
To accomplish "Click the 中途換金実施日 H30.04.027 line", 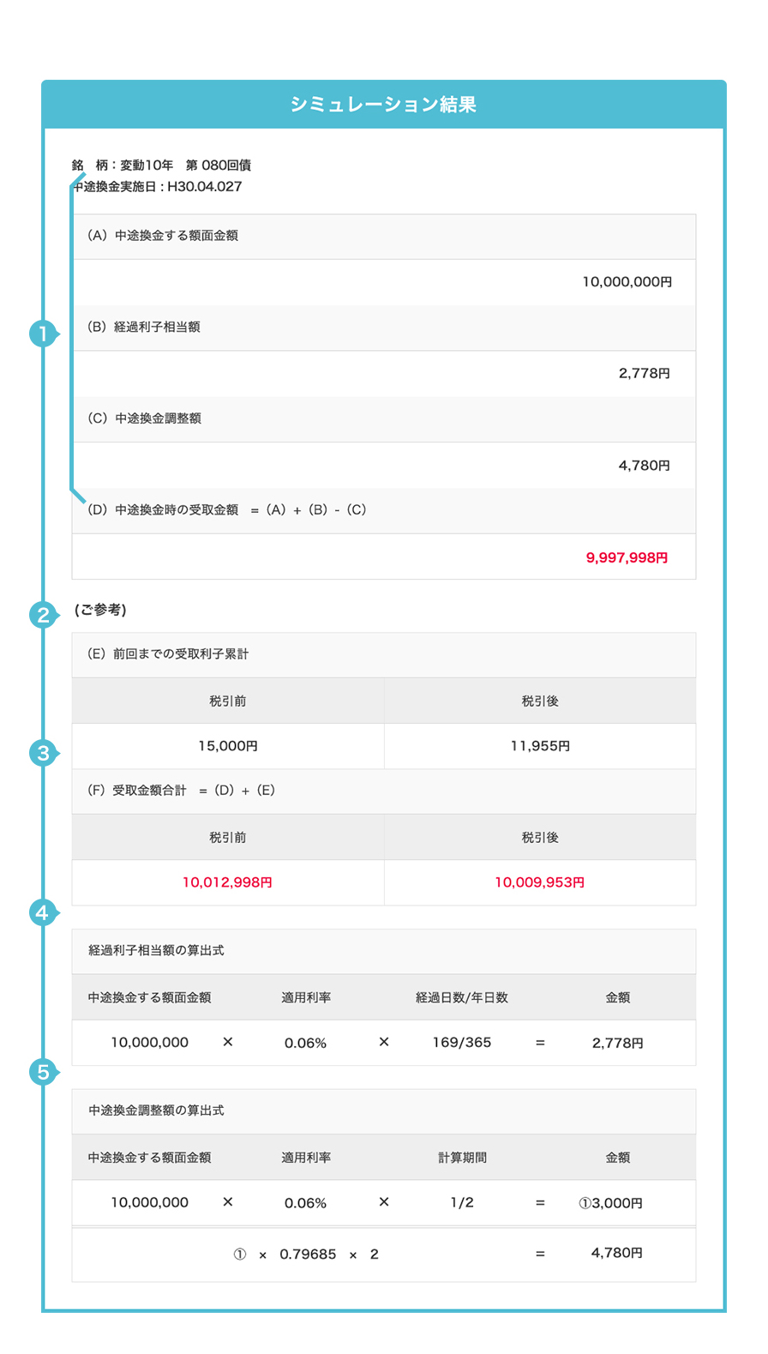I will pyautogui.click(x=159, y=187).
